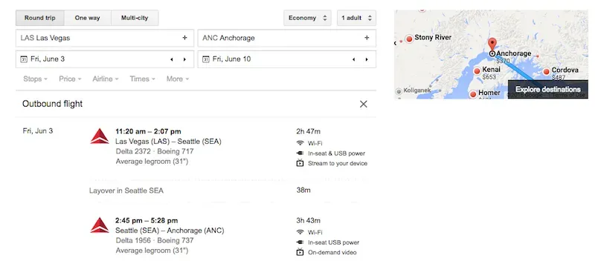Viewport: 595px width, 275px height.
Task: Switch to One way trip type
Action: coord(88,18)
